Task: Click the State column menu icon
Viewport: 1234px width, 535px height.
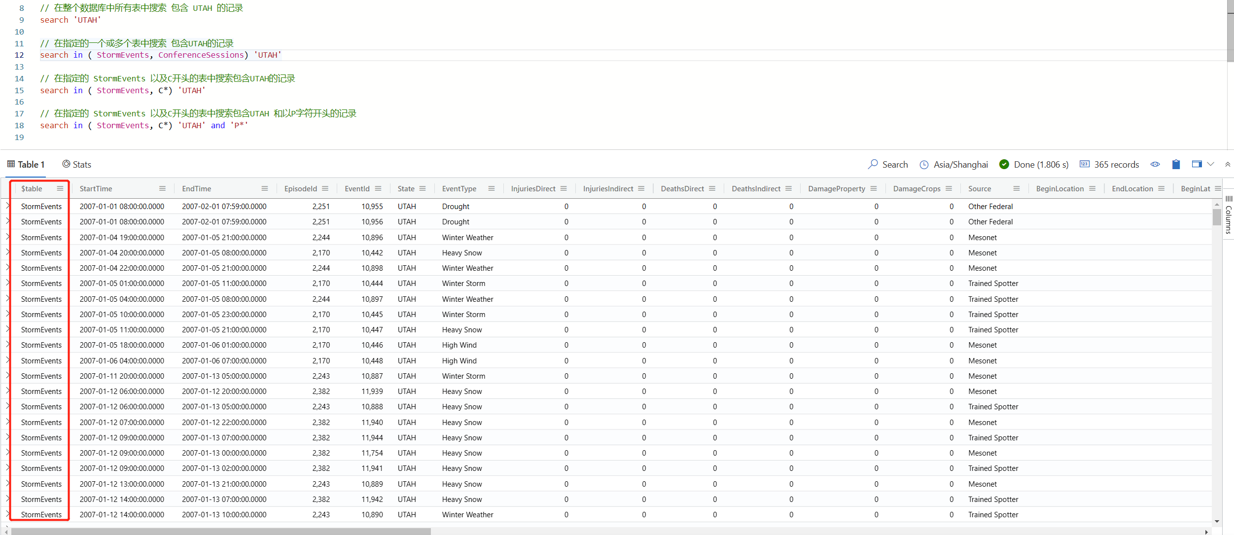Action: [423, 188]
